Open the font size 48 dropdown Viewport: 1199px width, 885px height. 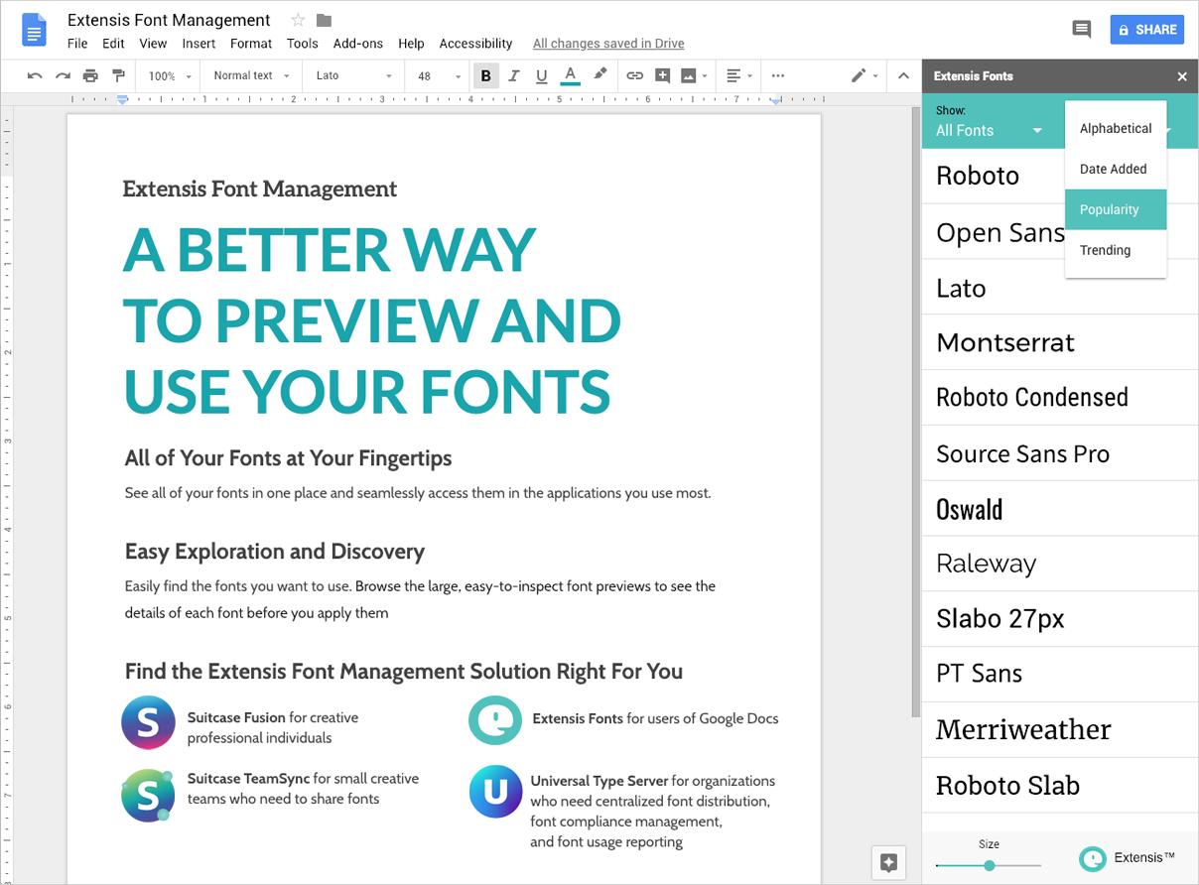pos(439,75)
